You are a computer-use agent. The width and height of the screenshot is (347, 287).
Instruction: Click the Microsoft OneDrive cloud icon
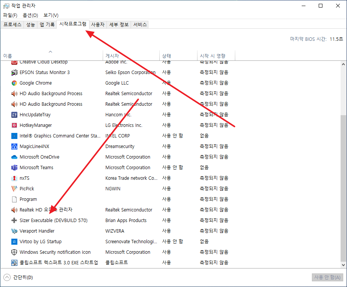[14, 157]
